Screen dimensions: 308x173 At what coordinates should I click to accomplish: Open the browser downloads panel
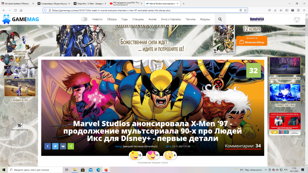[275, 10]
